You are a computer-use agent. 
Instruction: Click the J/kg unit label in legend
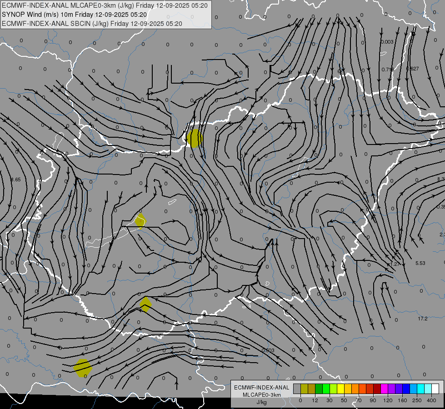262,402
